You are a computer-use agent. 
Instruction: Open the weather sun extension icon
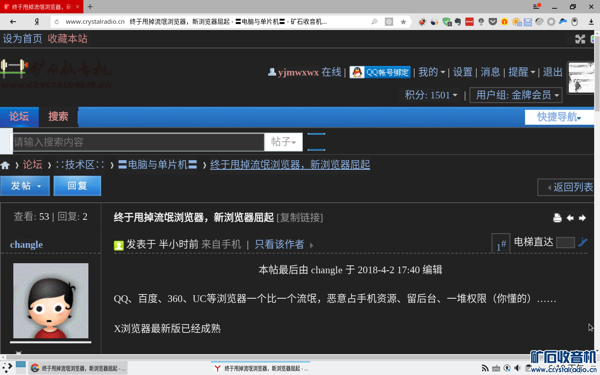coord(516,22)
